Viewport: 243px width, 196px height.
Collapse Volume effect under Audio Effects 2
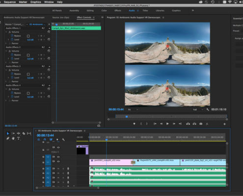6,51
